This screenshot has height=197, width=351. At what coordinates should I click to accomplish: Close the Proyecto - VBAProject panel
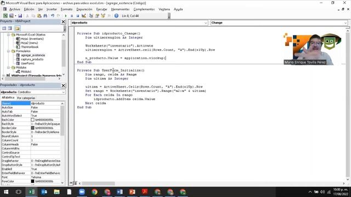point(64,21)
